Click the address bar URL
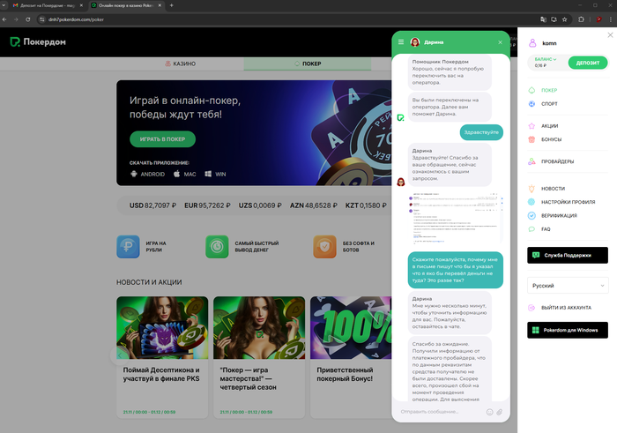Screen dimensions: 617x433 click(x=76, y=19)
